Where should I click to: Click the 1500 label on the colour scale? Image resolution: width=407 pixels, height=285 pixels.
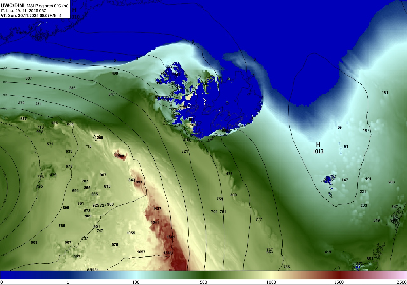click(339, 282)
